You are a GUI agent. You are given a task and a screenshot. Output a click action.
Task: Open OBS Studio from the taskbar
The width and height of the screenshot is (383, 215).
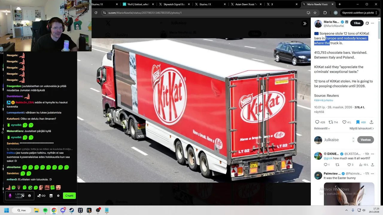pos(98,210)
